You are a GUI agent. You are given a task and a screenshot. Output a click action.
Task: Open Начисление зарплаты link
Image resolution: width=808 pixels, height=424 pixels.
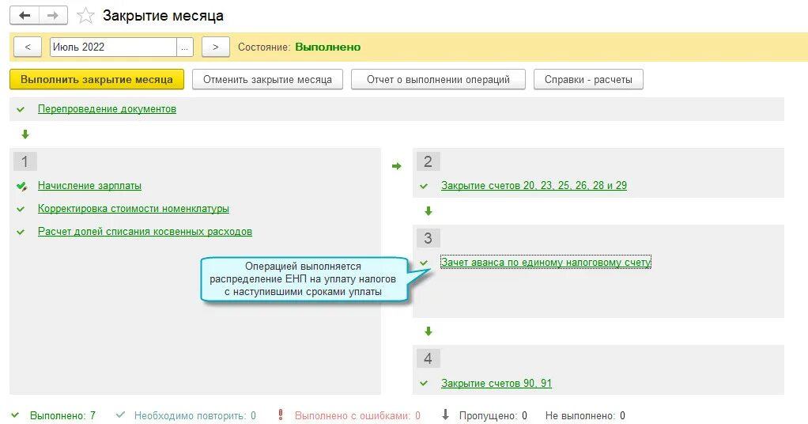(89, 186)
